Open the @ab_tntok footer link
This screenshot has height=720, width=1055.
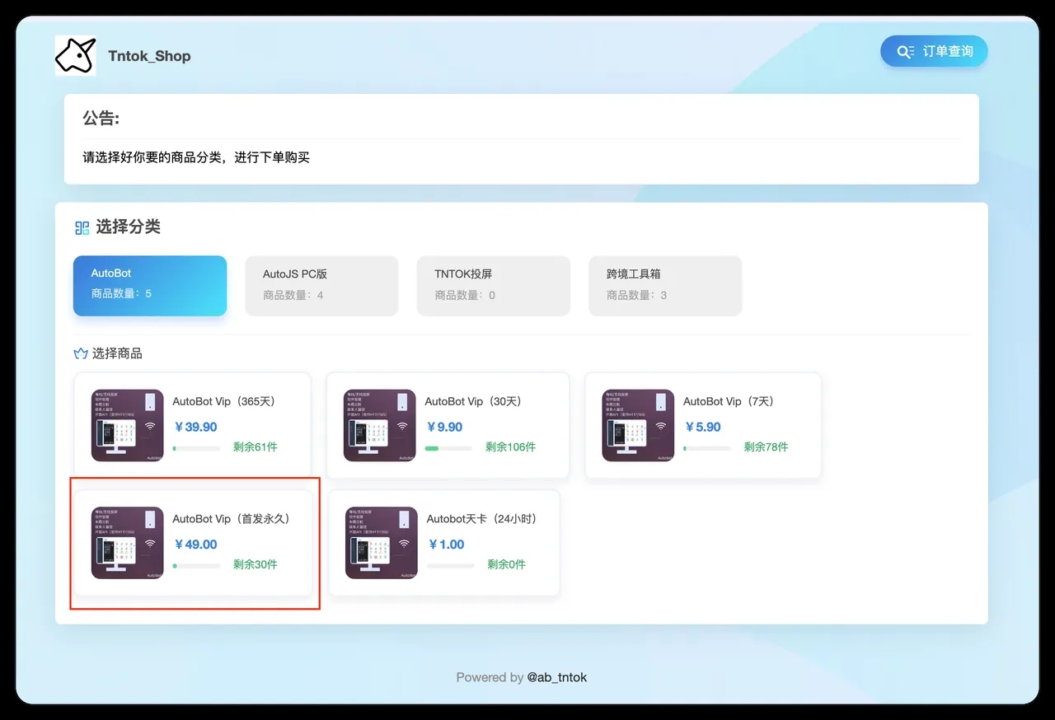[557, 677]
